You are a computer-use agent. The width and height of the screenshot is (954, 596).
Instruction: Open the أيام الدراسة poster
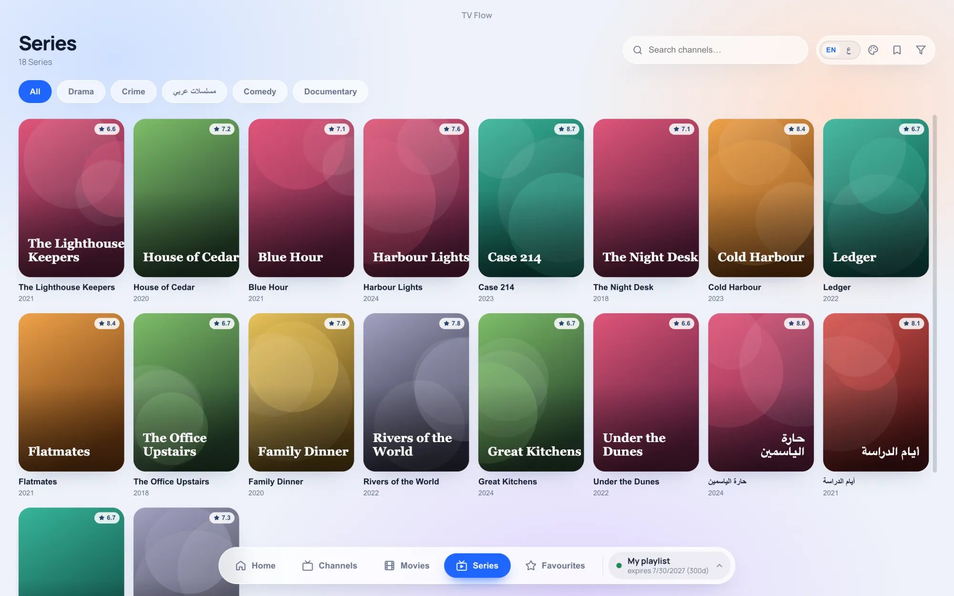click(876, 392)
